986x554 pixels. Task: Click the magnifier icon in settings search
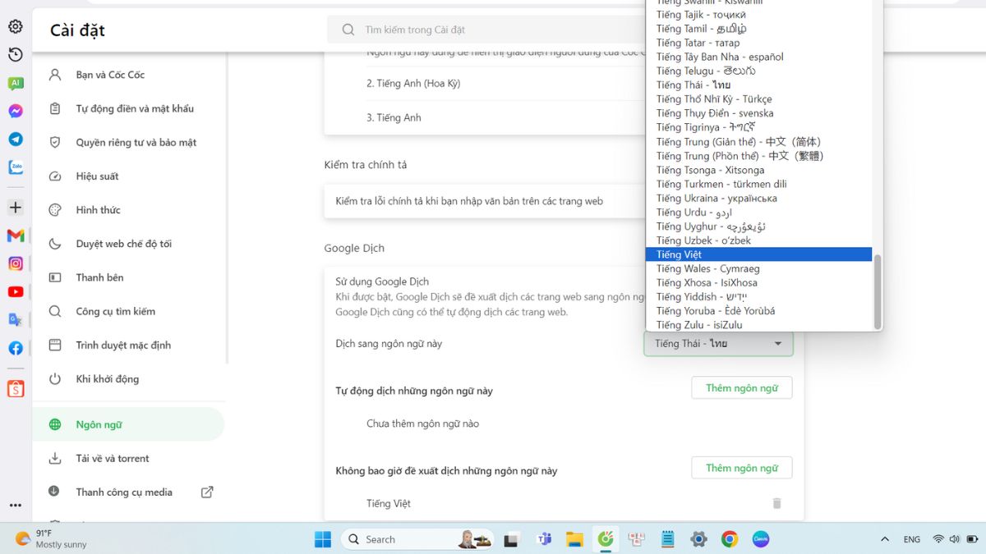tap(348, 30)
